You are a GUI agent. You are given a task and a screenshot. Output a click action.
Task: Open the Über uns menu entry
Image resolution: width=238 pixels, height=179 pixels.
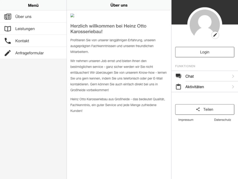pyautogui.click(x=23, y=17)
